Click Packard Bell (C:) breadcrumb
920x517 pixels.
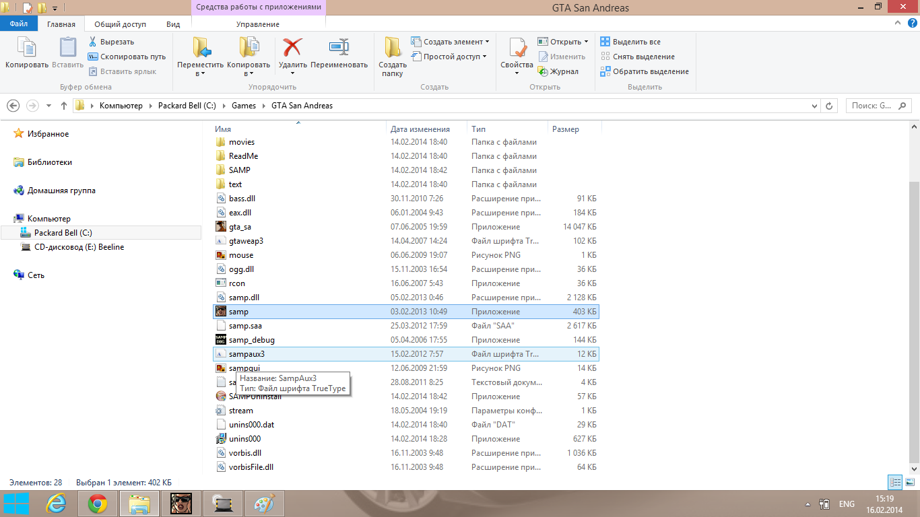point(187,106)
